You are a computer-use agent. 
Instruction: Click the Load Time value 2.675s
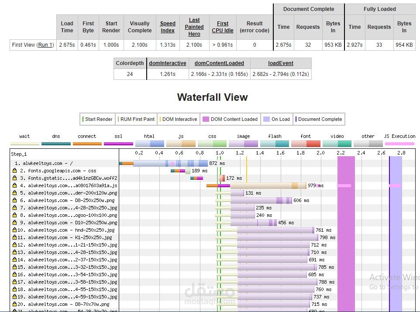pyautogui.click(x=67, y=45)
